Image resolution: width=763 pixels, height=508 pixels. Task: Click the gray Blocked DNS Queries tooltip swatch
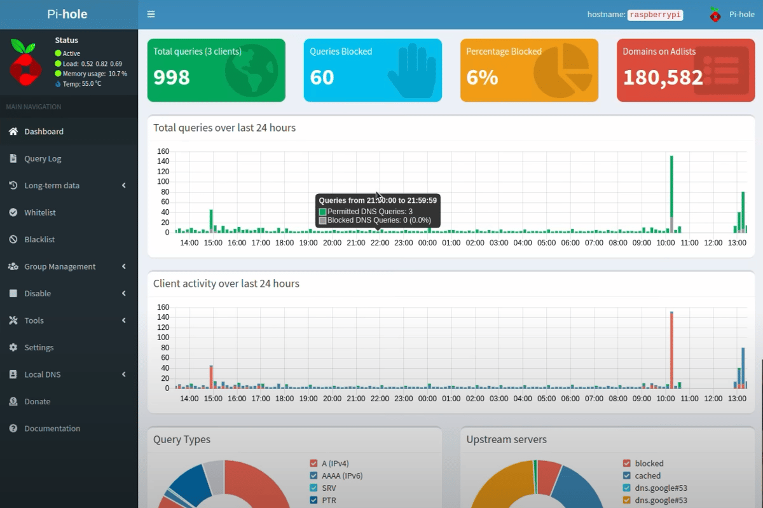(322, 221)
